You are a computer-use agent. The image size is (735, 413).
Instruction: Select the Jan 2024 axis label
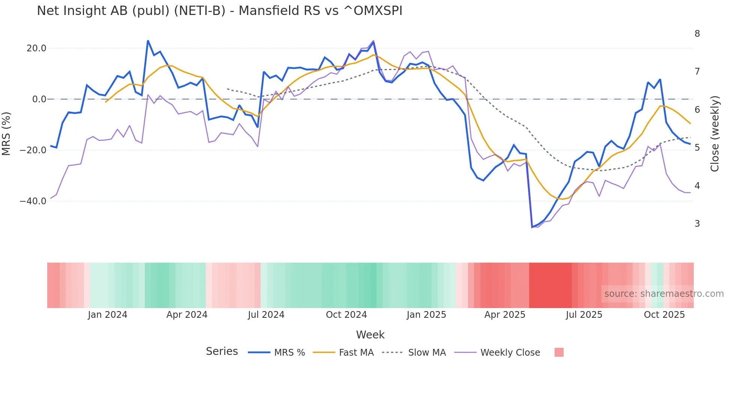[108, 315]
